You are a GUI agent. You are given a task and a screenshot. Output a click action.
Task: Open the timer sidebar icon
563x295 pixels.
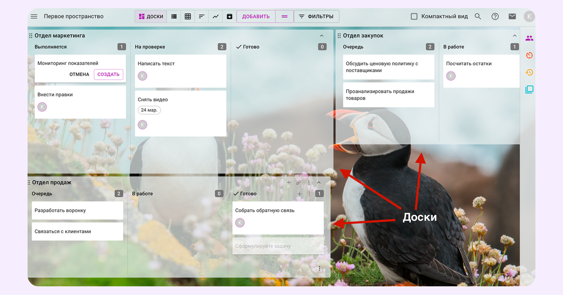coord(529,55)
